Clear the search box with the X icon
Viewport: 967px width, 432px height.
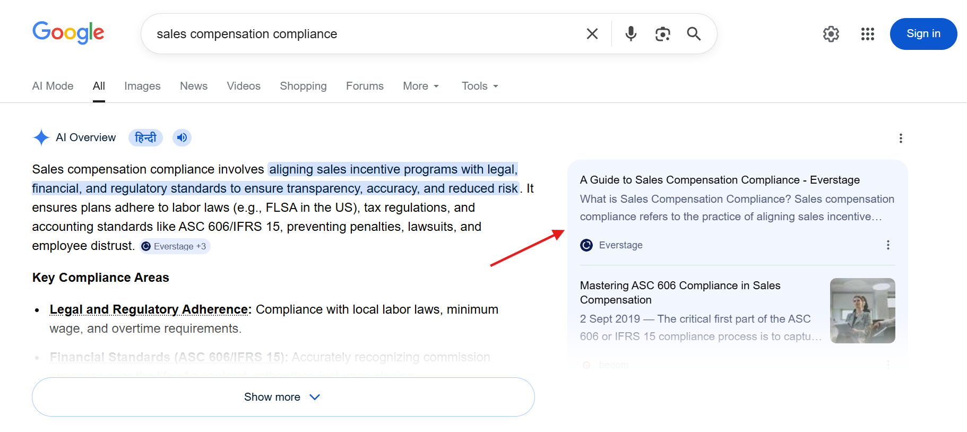pos(592,34)
